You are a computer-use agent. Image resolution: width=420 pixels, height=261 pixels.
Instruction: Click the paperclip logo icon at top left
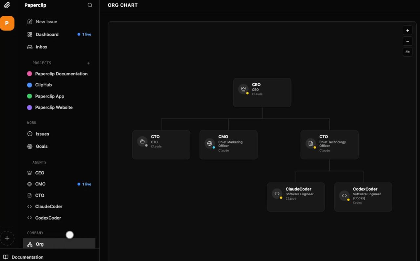(x=7, y=5)
